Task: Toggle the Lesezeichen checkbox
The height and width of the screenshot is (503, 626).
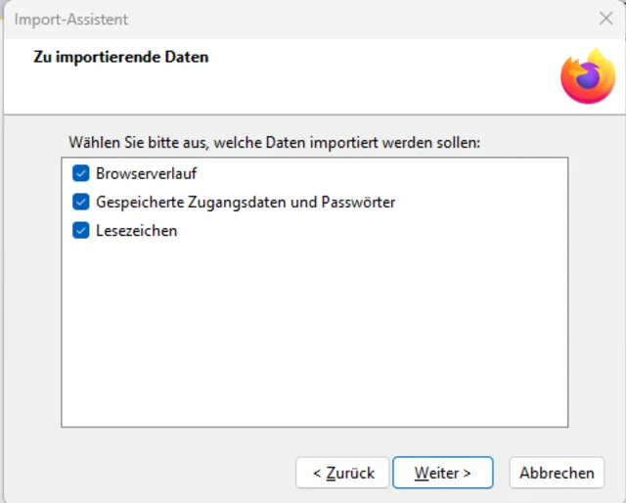Action: coord(80,232)
